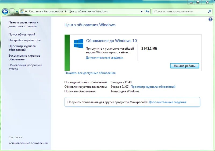Click the Начало работы button
The height and width of the screenshot is (151, 215).
185,66
